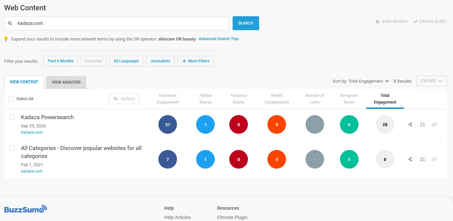Screen dimensions: 453x221
Task: Expand Sort by Total Engagement dropdown
Action: tap(361, 81)
